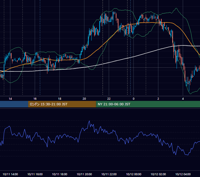200x177 pixels.
Task: Click the 10/11 18:00 date label
Action: pyautogui.click(x=60, y=174)
